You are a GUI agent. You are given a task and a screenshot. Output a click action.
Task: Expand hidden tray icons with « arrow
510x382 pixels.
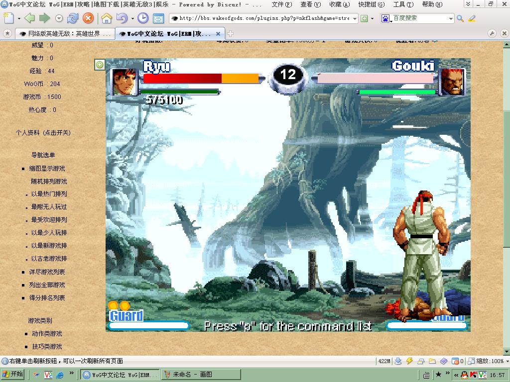click(x=456, y=375)
